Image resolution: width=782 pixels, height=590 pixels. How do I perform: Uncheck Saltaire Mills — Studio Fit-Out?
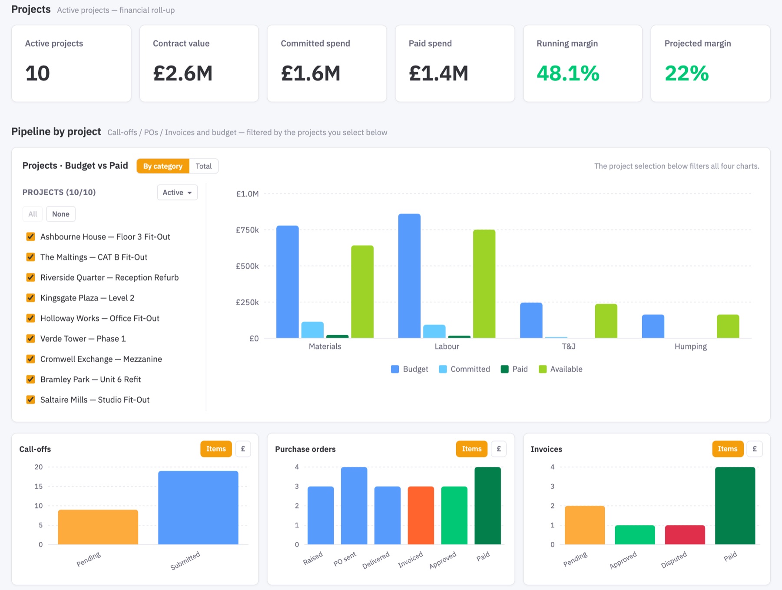click(30, 400)
